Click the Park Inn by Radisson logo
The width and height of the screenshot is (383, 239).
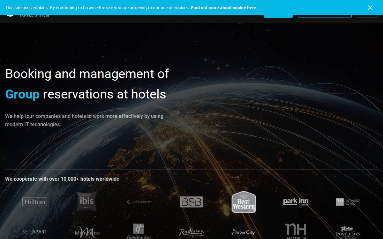(296, 202)
